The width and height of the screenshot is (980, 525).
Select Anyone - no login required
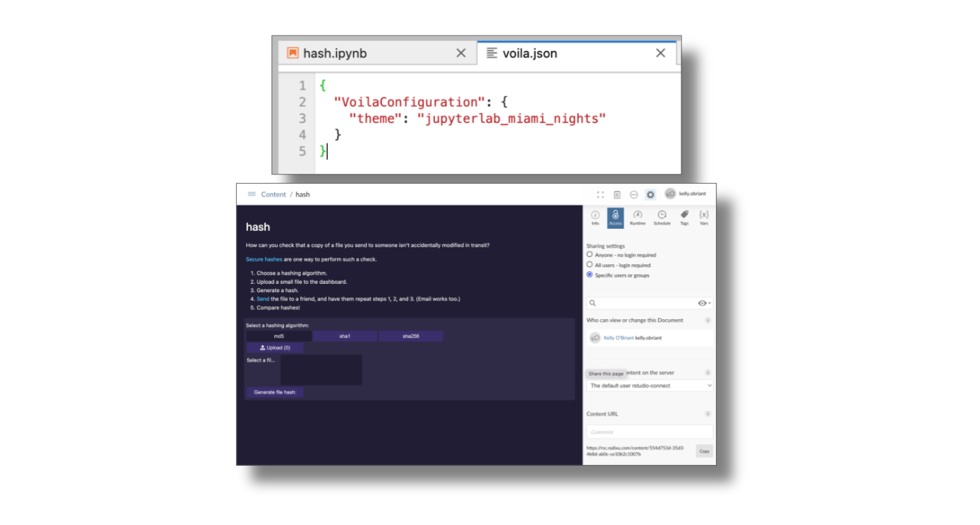click(590, 255)
